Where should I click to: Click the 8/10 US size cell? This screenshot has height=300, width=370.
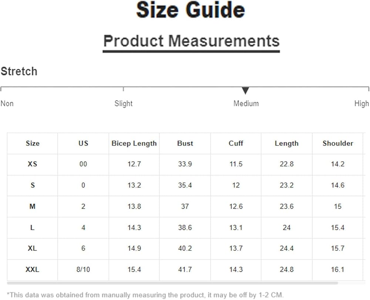(x=83, y=270)
